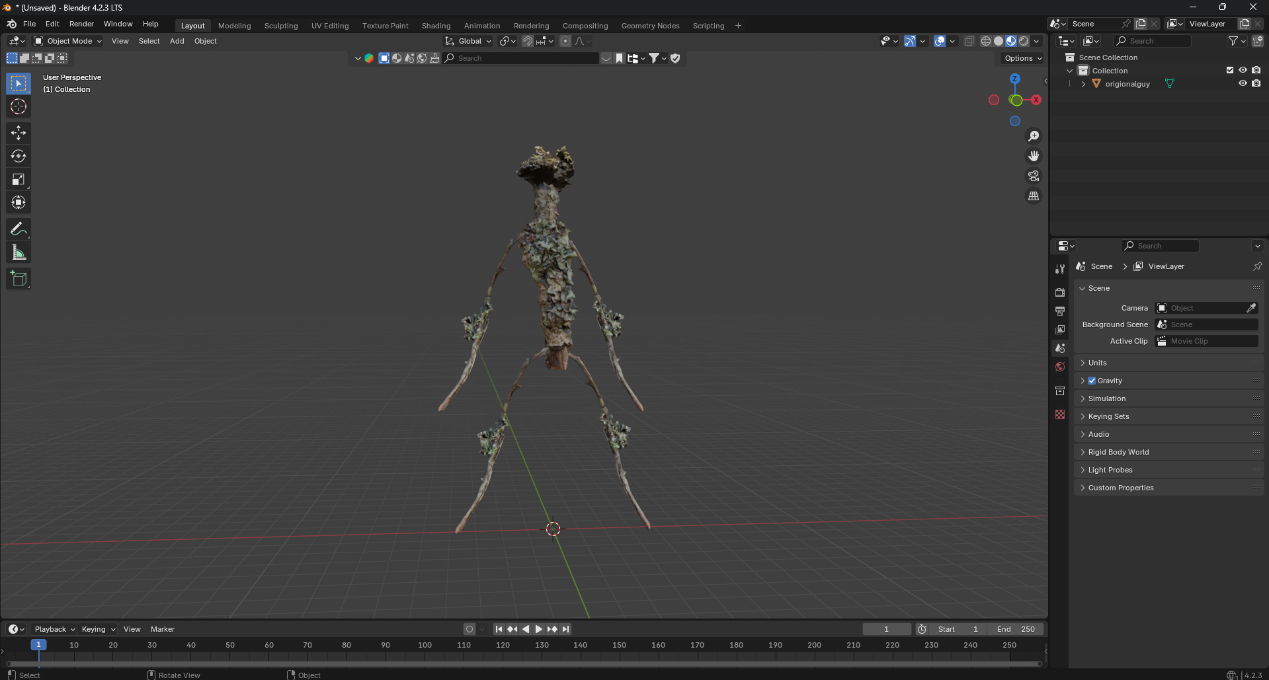The width and height of the screenshot is (1269, 680).
Task: Select the Measure tool
Action: [19, 252]
